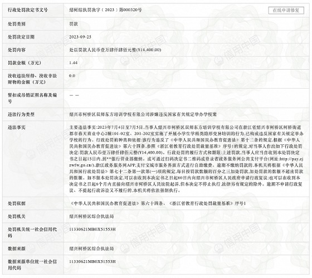
Task: Select the date 2023-09-25
Action: point(80,37)
